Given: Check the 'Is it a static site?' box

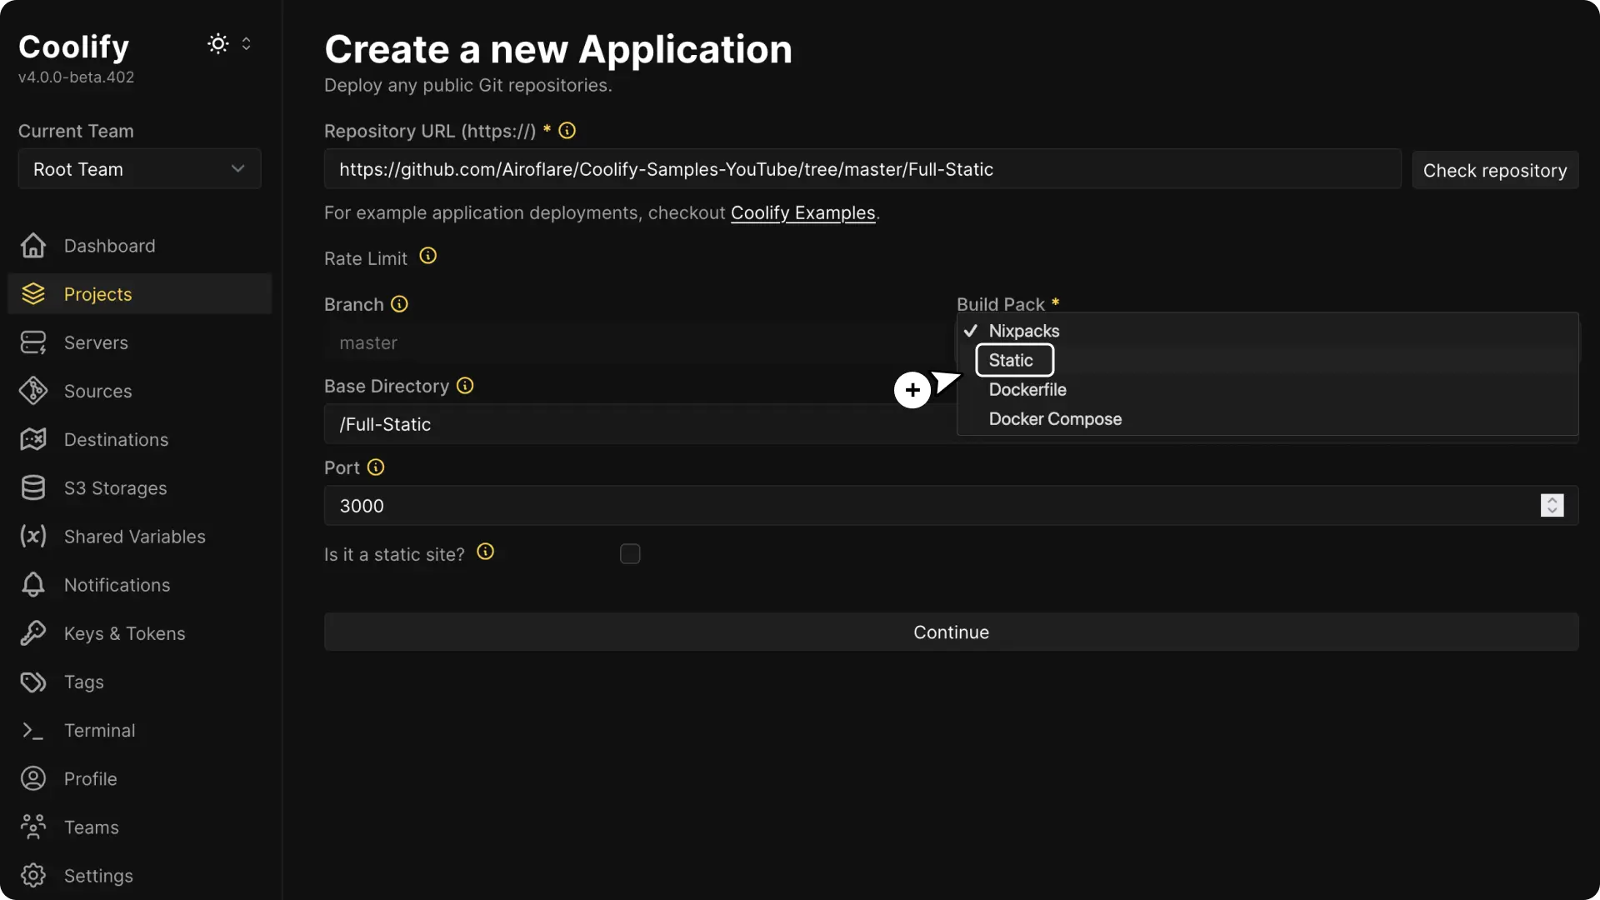Looking at the screenshot, I should click(630, 553).
